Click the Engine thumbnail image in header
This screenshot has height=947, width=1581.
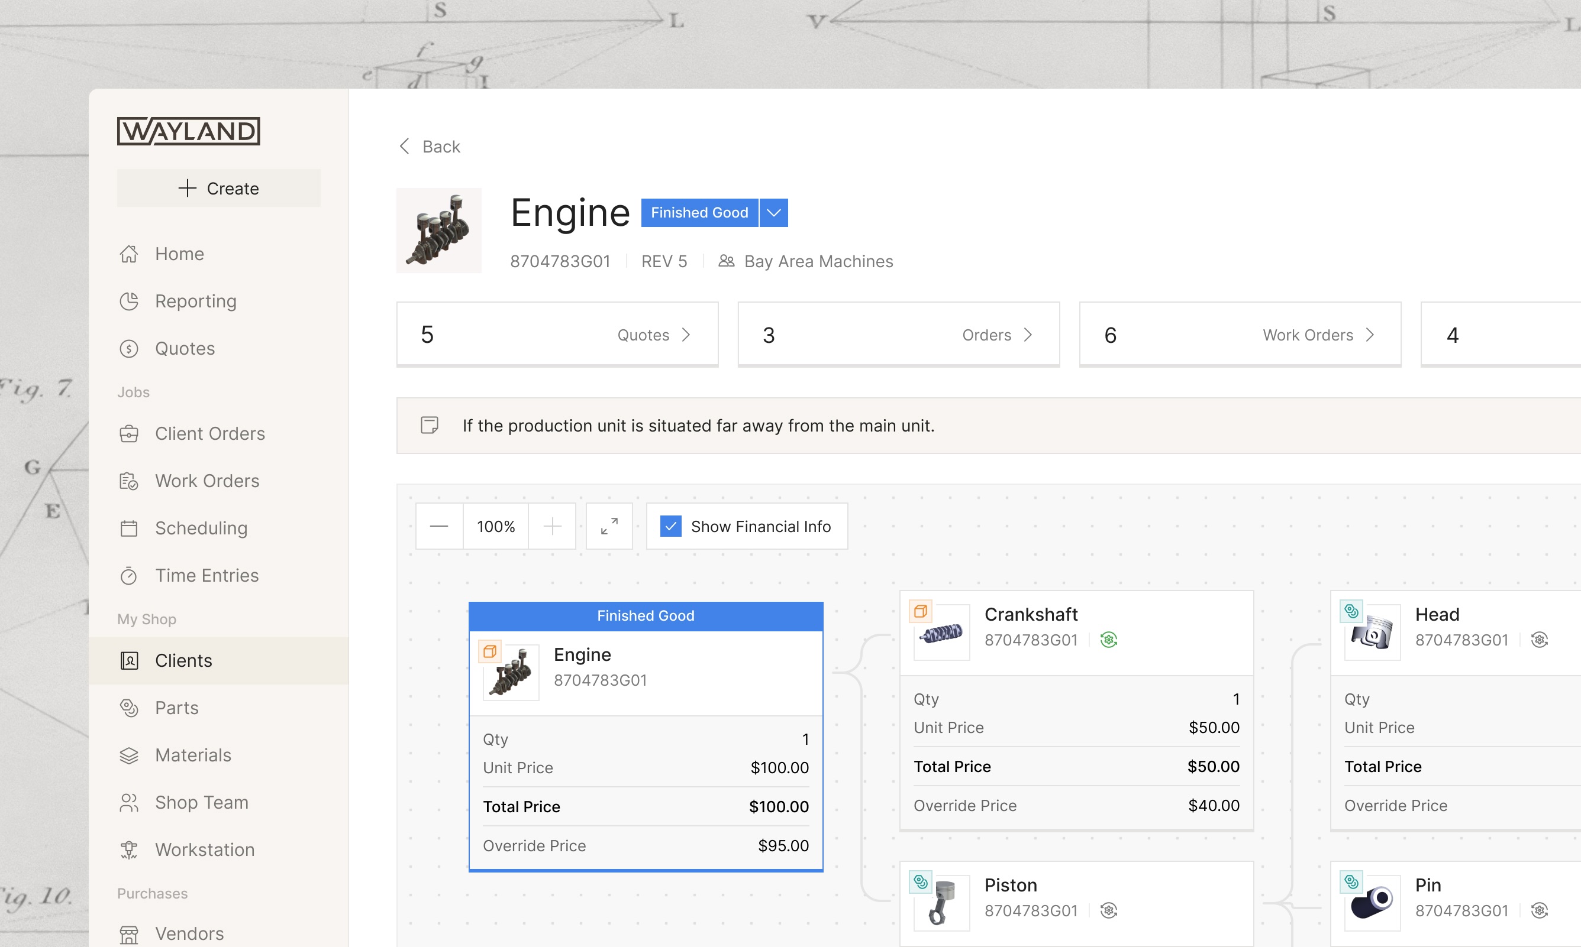(438, 231)
